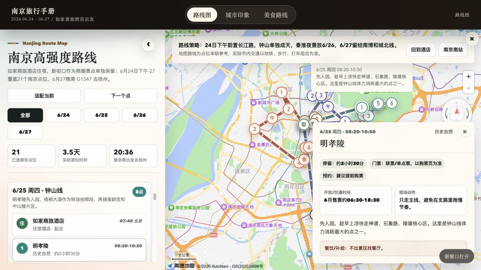This screenshot has width=481, height=270.
Task: Zoom in the map with plus
Action: 468,76
